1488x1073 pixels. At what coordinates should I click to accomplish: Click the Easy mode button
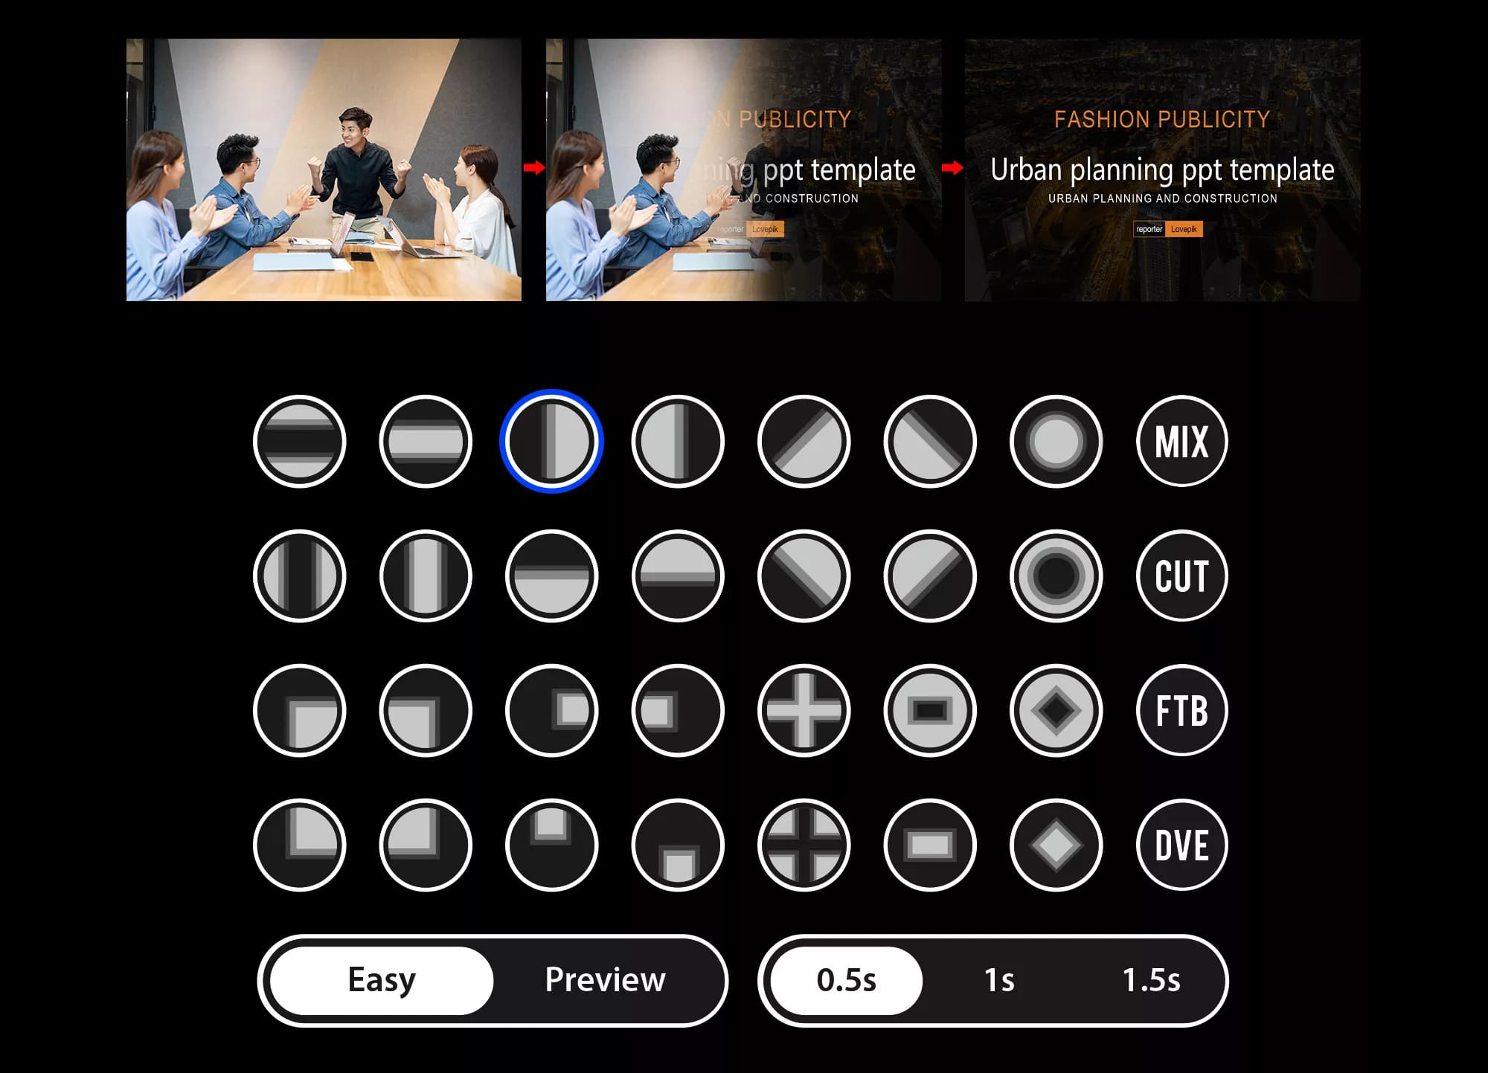(x=380, y=979)
